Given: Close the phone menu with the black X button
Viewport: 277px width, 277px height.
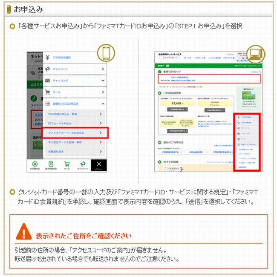Looking at the screenshot, I should [99, 165].
